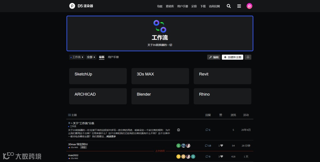Screen dimensions: 320x162
Task: Open the Rhino subcategory card
Action: [223, 96]
